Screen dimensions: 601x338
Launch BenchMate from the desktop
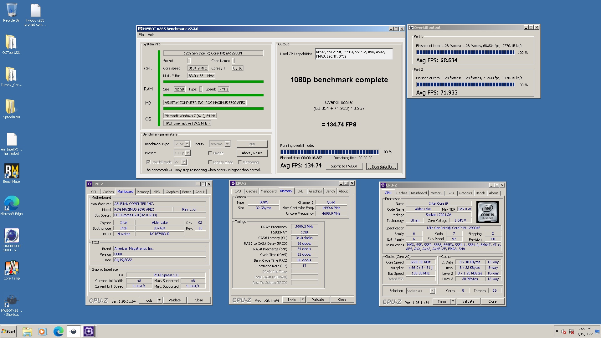(x=12, y=173)
